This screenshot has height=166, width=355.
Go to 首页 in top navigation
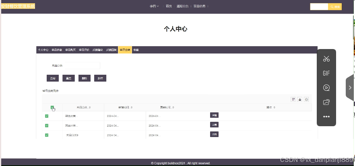click(169, 6)
